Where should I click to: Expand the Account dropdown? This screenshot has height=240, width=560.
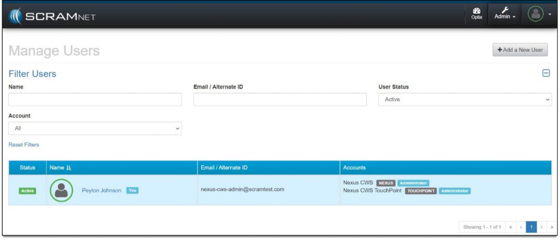95,128
